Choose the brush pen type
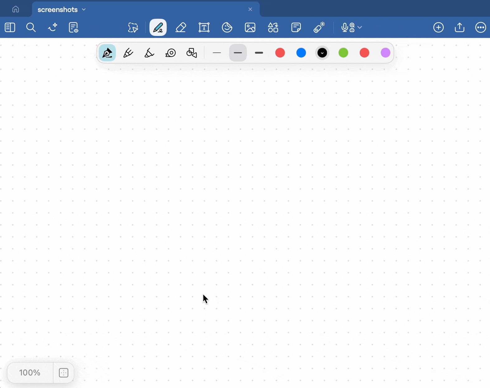Viewport: 490px width, 388px height. (149, 53)
